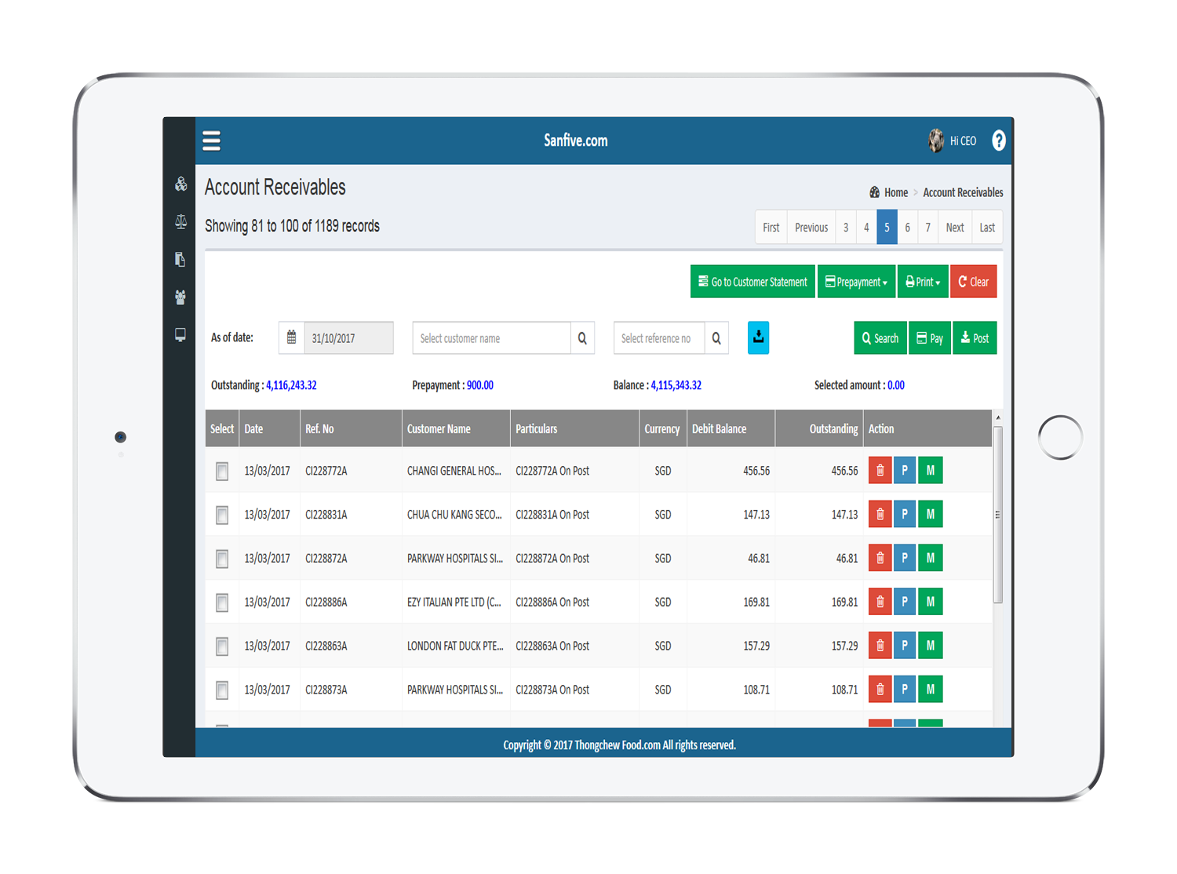This screenshot has height=874, width=1177.
Task: Expand the Prepayment dropdown
Action: coord(856,282)
